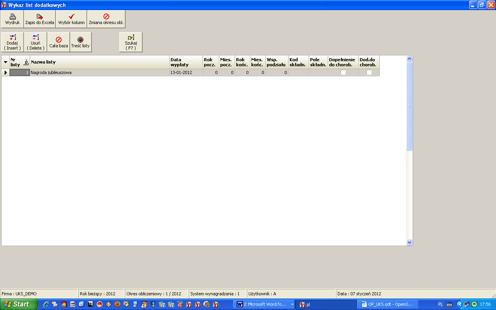Show Cała baza records

(59, 42)
